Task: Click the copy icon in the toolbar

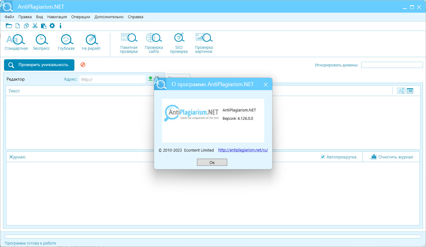Action: (27, 26)
